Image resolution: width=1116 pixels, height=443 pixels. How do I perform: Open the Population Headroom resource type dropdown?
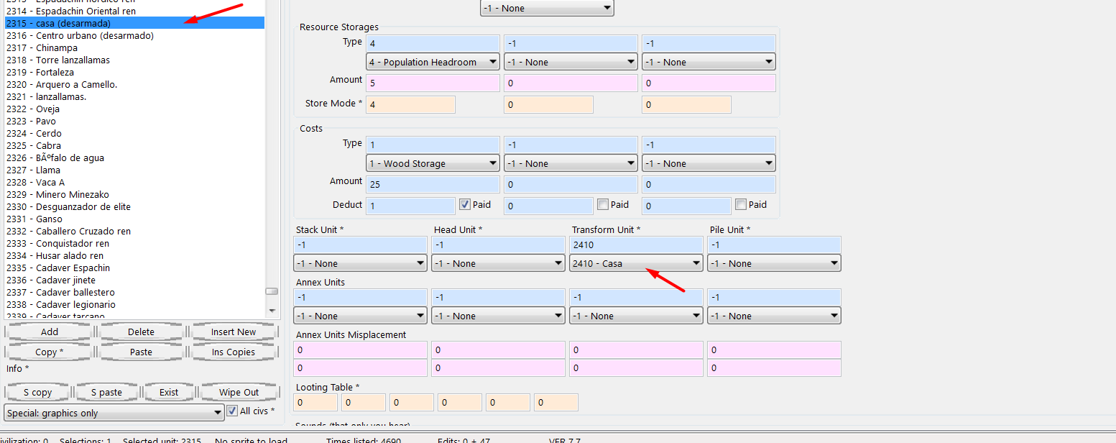433,63
